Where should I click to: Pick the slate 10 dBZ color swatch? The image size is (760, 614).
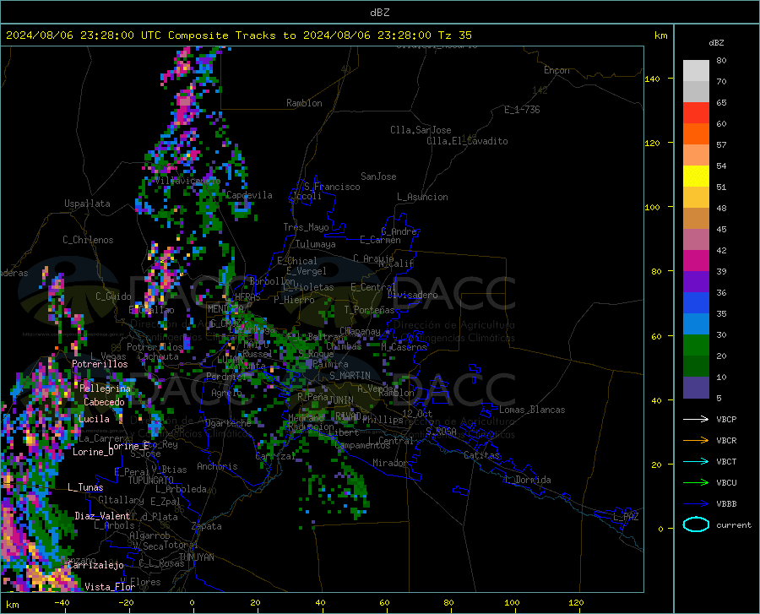(696, 388)
